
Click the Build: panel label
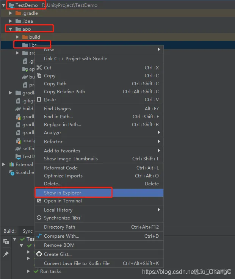tap(9, 231)
